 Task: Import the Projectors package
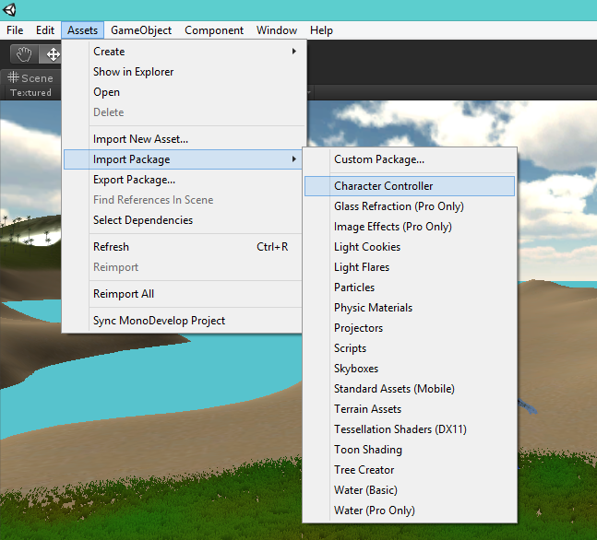pos(410,328)
